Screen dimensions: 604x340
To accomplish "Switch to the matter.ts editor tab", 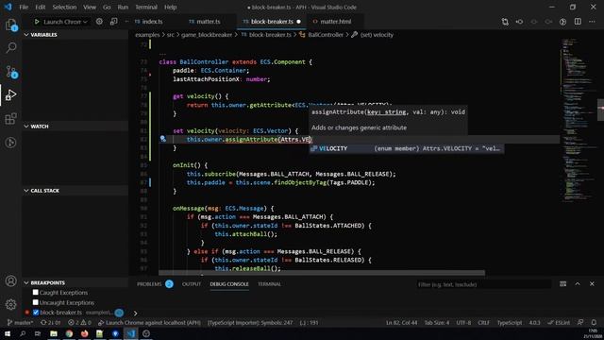I will [208, 22].
